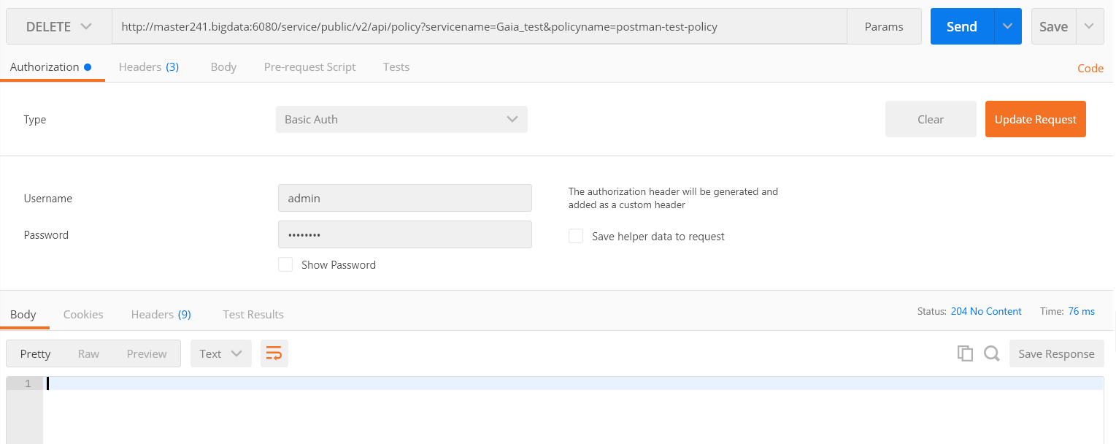Viewport: 1116px width, 444px height.
Task: Clear the authorization settings
Action: [930, 119]
